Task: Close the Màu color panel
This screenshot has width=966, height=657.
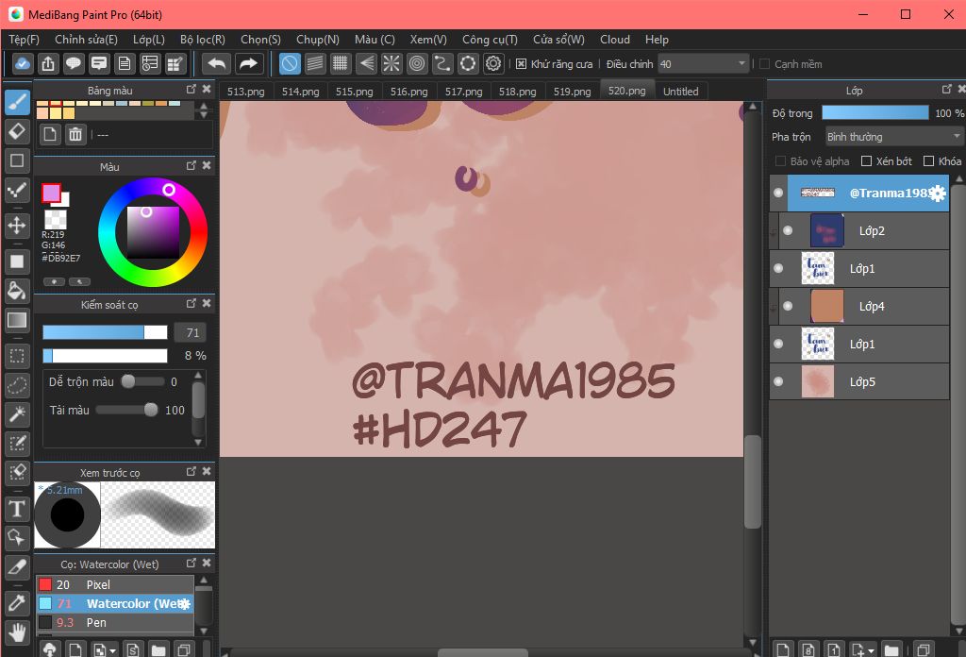Action: (x=207, y=166)
